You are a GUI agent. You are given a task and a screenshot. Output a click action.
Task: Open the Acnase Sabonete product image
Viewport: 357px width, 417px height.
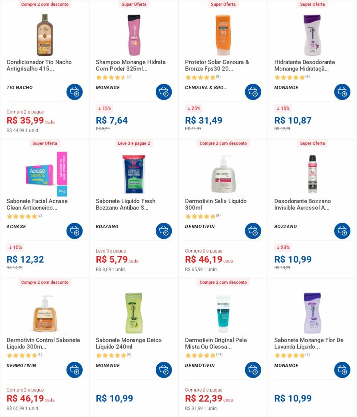pos(46,174)
